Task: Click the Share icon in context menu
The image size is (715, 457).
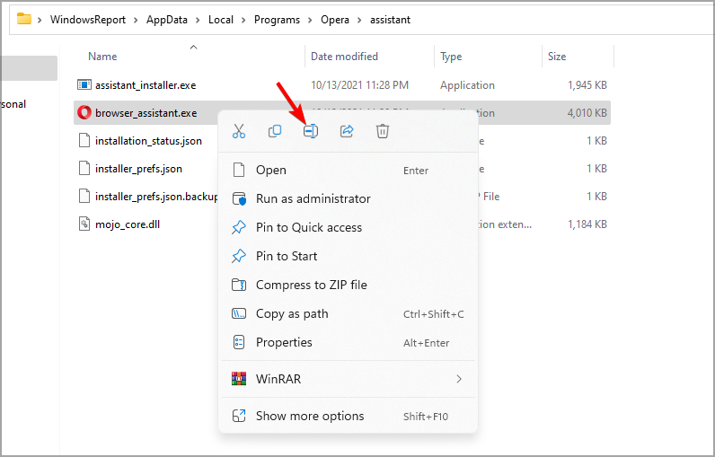Action: coord(347,131)
